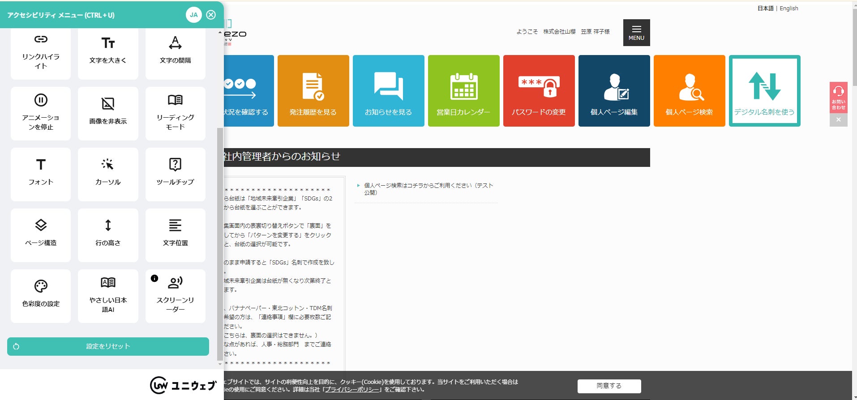Open the カーソル cursor option
857x400 pixels.
pyautogui.click(x=108, y=174)
